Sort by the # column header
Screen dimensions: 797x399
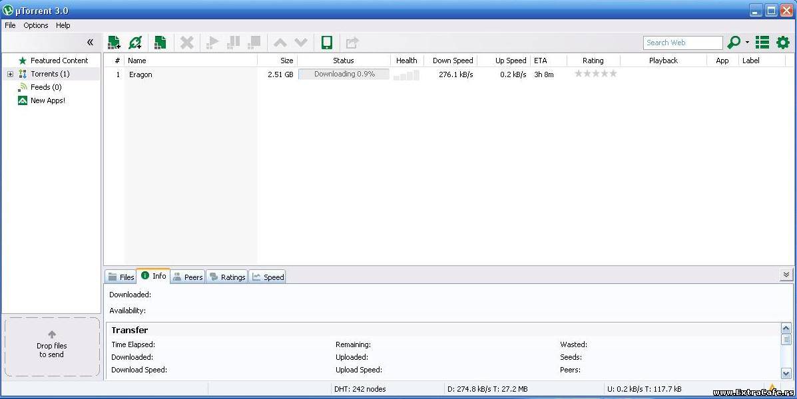(115, 61)
